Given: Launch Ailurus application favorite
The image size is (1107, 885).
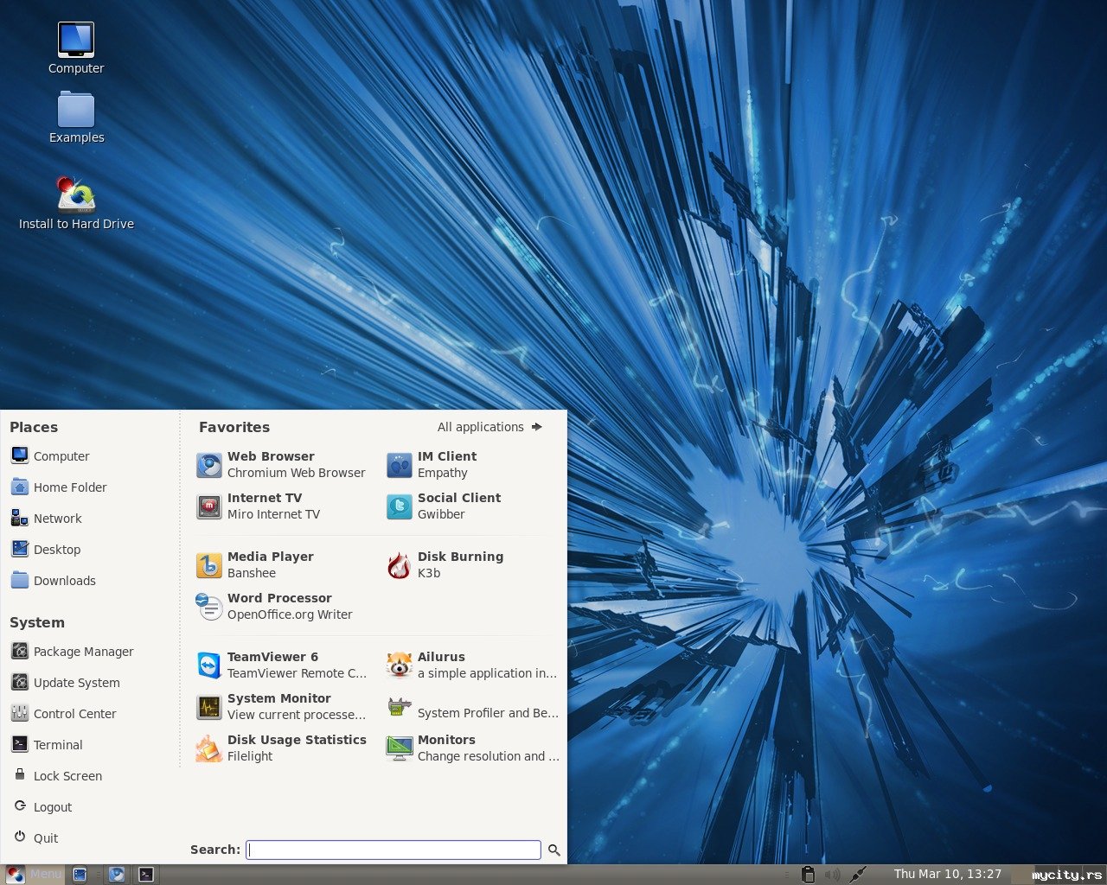Looking at the screenshot, I should pyautogui.click(x=471, y=665).
